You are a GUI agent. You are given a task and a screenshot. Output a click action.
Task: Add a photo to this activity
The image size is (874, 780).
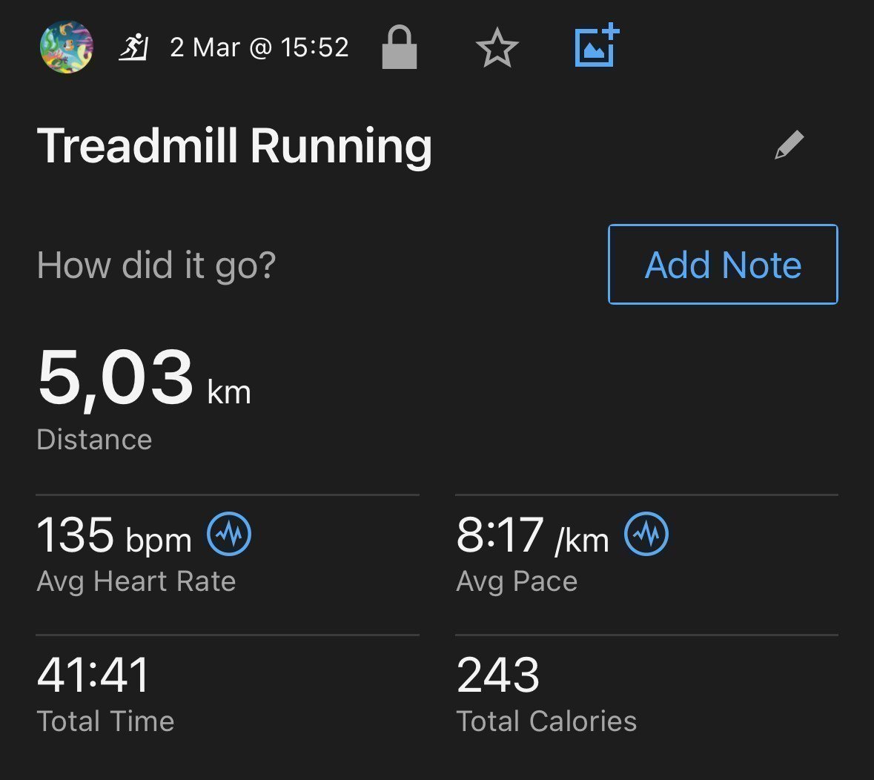point(597,45)
